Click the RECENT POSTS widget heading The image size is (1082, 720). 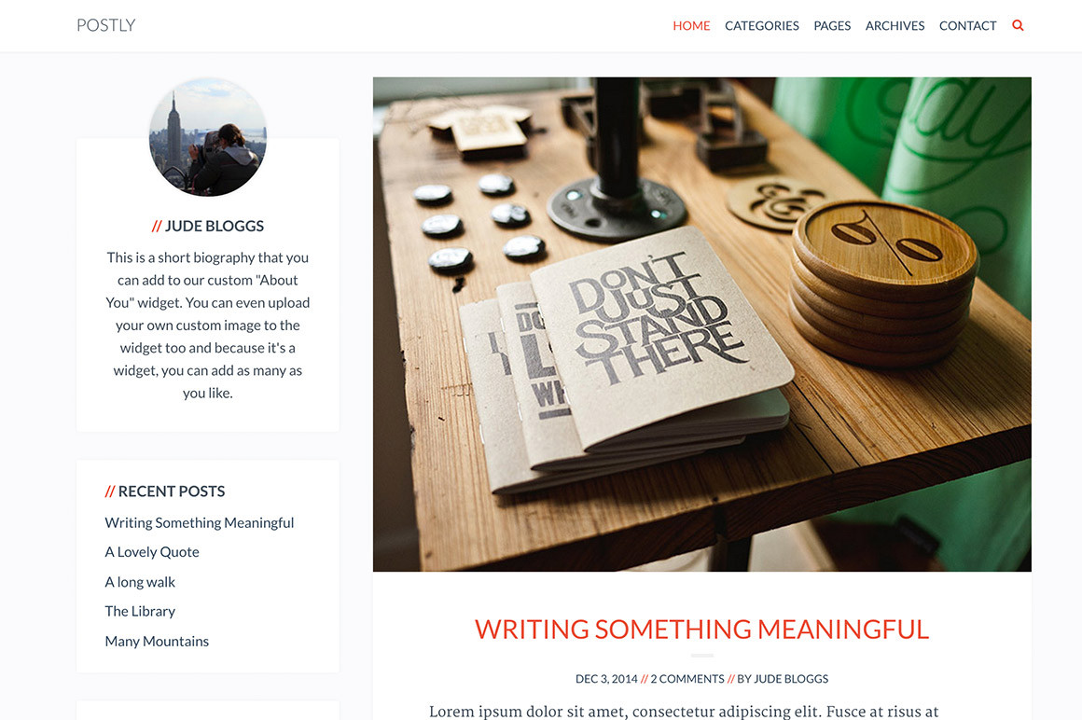pos(165,492)
